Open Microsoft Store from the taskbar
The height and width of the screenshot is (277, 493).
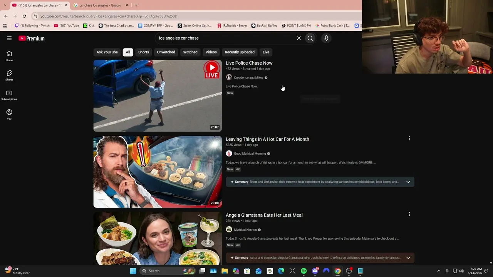[x=247, y=271]
